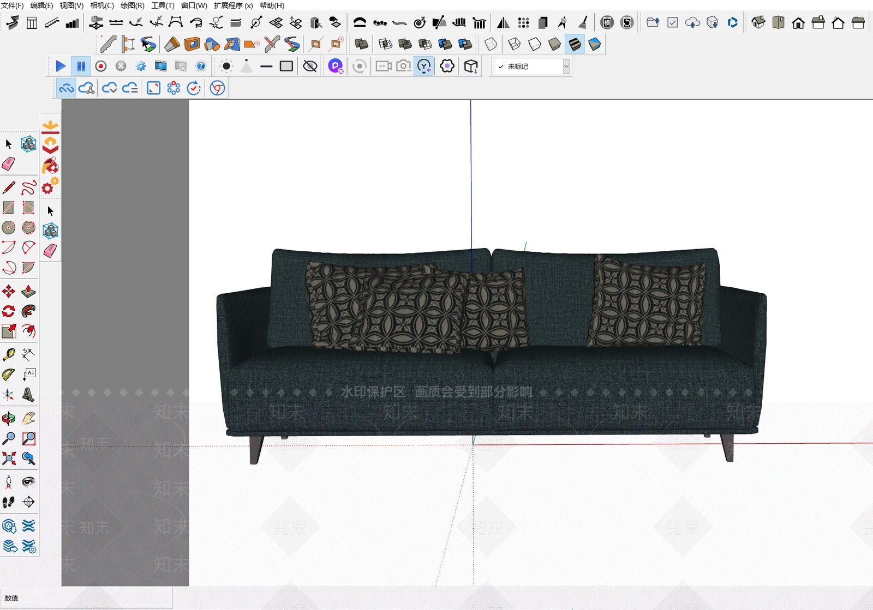This screenshot has width=873, height=610.
Task: Click the Zoom Extents tool
Action: pyautogui.click(x=9, y=458)
